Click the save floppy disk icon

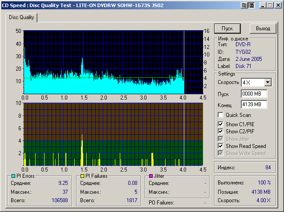(252, 5)
